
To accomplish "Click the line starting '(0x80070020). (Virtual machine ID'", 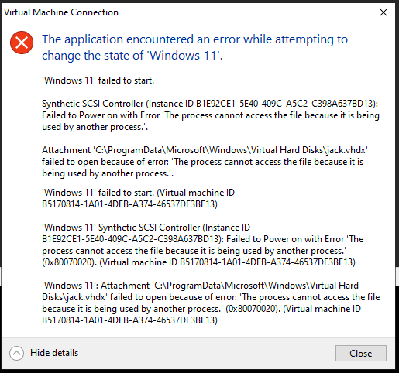I will (x=198, y=262).
